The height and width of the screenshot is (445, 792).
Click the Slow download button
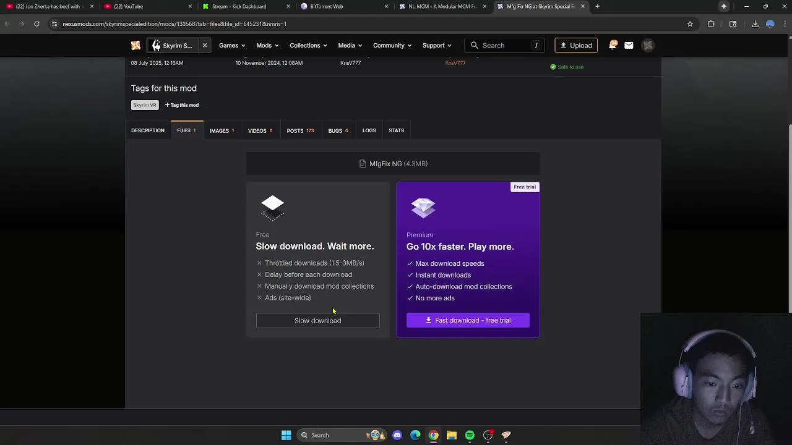click(317, 320)
